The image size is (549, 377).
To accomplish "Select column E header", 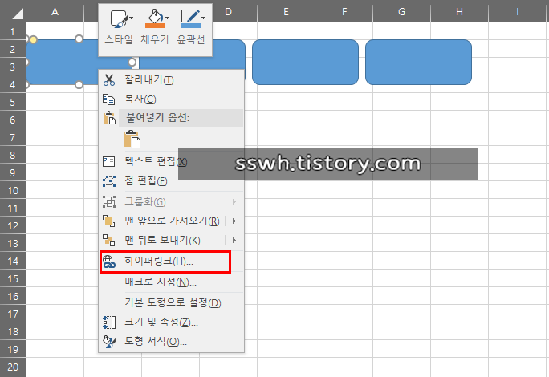I will (286, 12).
